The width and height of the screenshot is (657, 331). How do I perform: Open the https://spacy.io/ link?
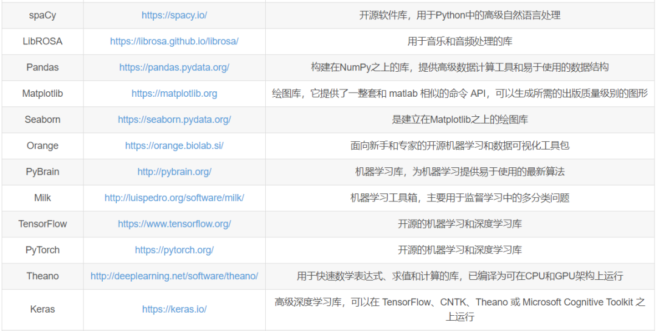[x=175, y=15]
